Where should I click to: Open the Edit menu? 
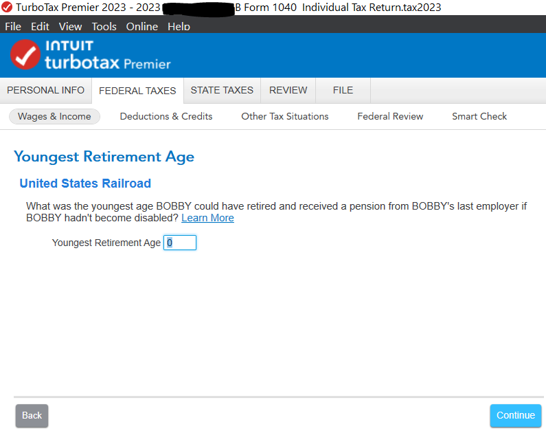(x=40, y=27)
